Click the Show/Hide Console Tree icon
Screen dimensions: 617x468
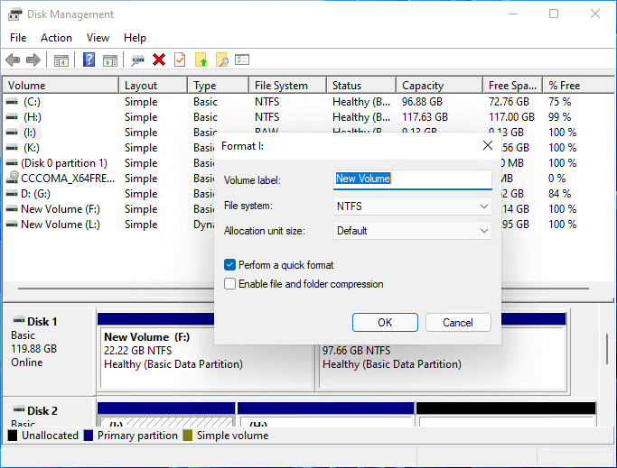pyautogui.click(x=61, y=60)
